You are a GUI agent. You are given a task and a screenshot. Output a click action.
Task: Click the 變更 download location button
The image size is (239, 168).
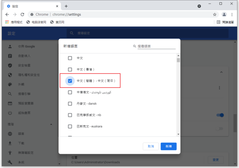pyautogui.click(x=215, y=160)
